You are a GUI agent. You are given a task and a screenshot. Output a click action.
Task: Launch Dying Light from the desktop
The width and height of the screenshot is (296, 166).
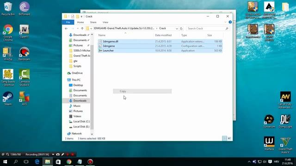click(x=285, y=121)
